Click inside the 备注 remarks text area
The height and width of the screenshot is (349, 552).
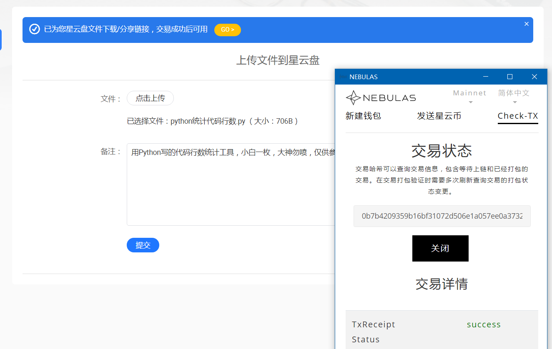click(231, 184)
